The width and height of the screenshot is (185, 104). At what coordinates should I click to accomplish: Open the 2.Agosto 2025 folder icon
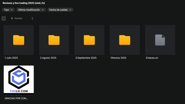[x=54, y=40]
